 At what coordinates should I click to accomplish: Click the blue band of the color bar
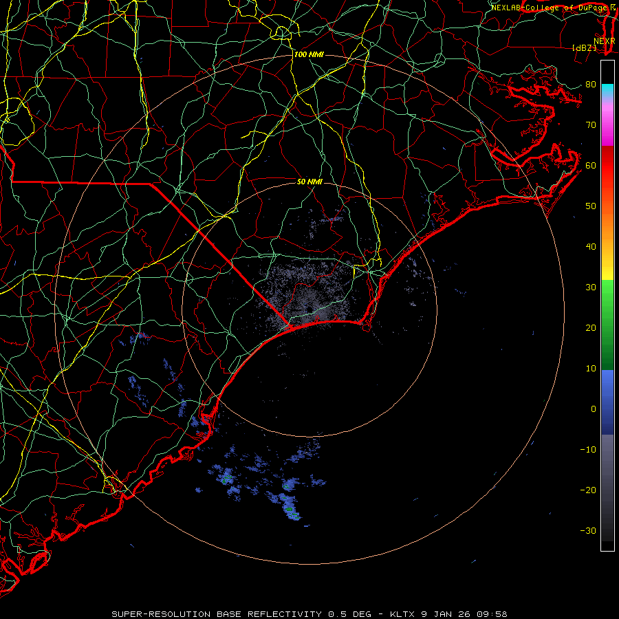pyautogui.click(x=607, y=402)
